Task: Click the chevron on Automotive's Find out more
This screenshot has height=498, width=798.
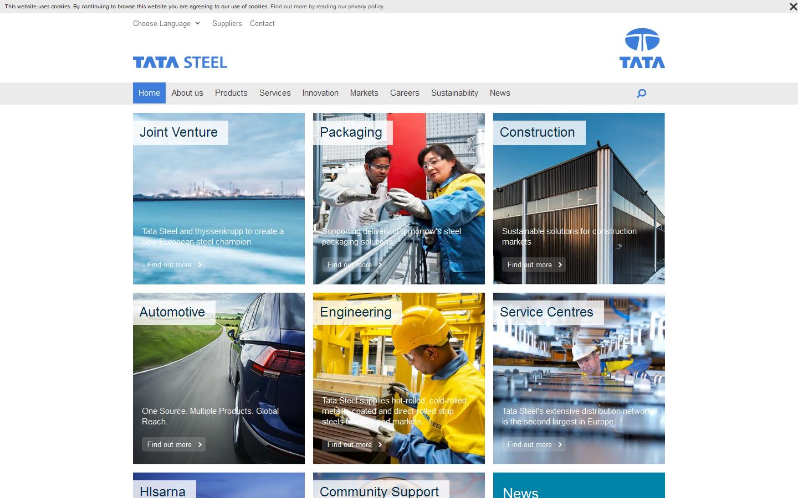Action: tap(200, 444)
